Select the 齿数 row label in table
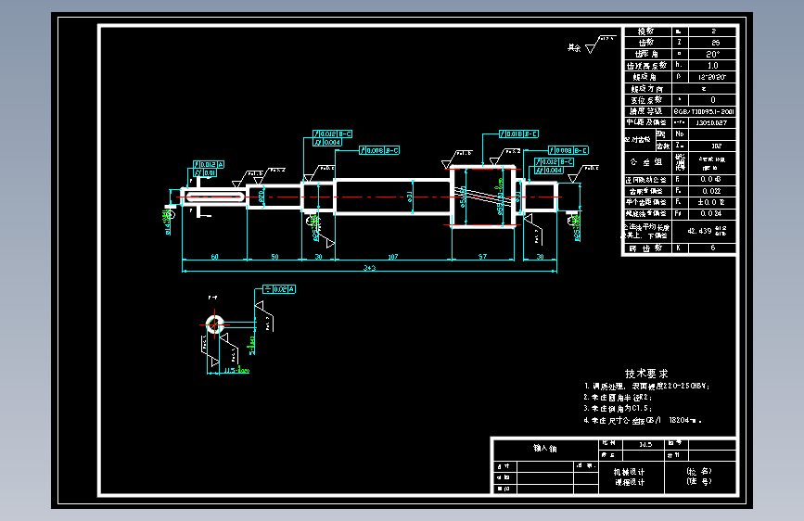804x521 pixels. pyautogui.click(x=646, y=43)
